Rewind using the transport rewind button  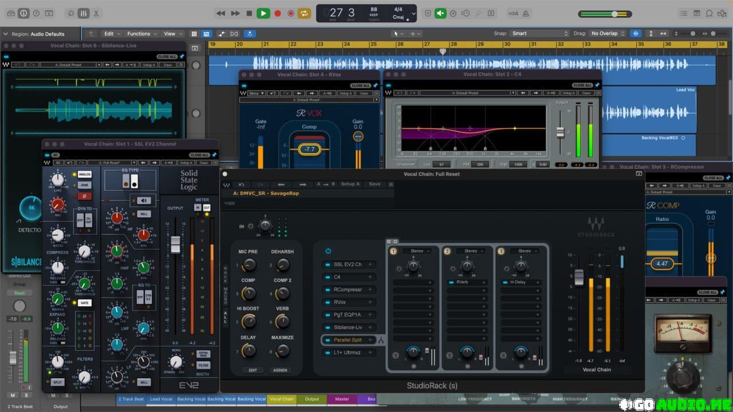(221, 13)
